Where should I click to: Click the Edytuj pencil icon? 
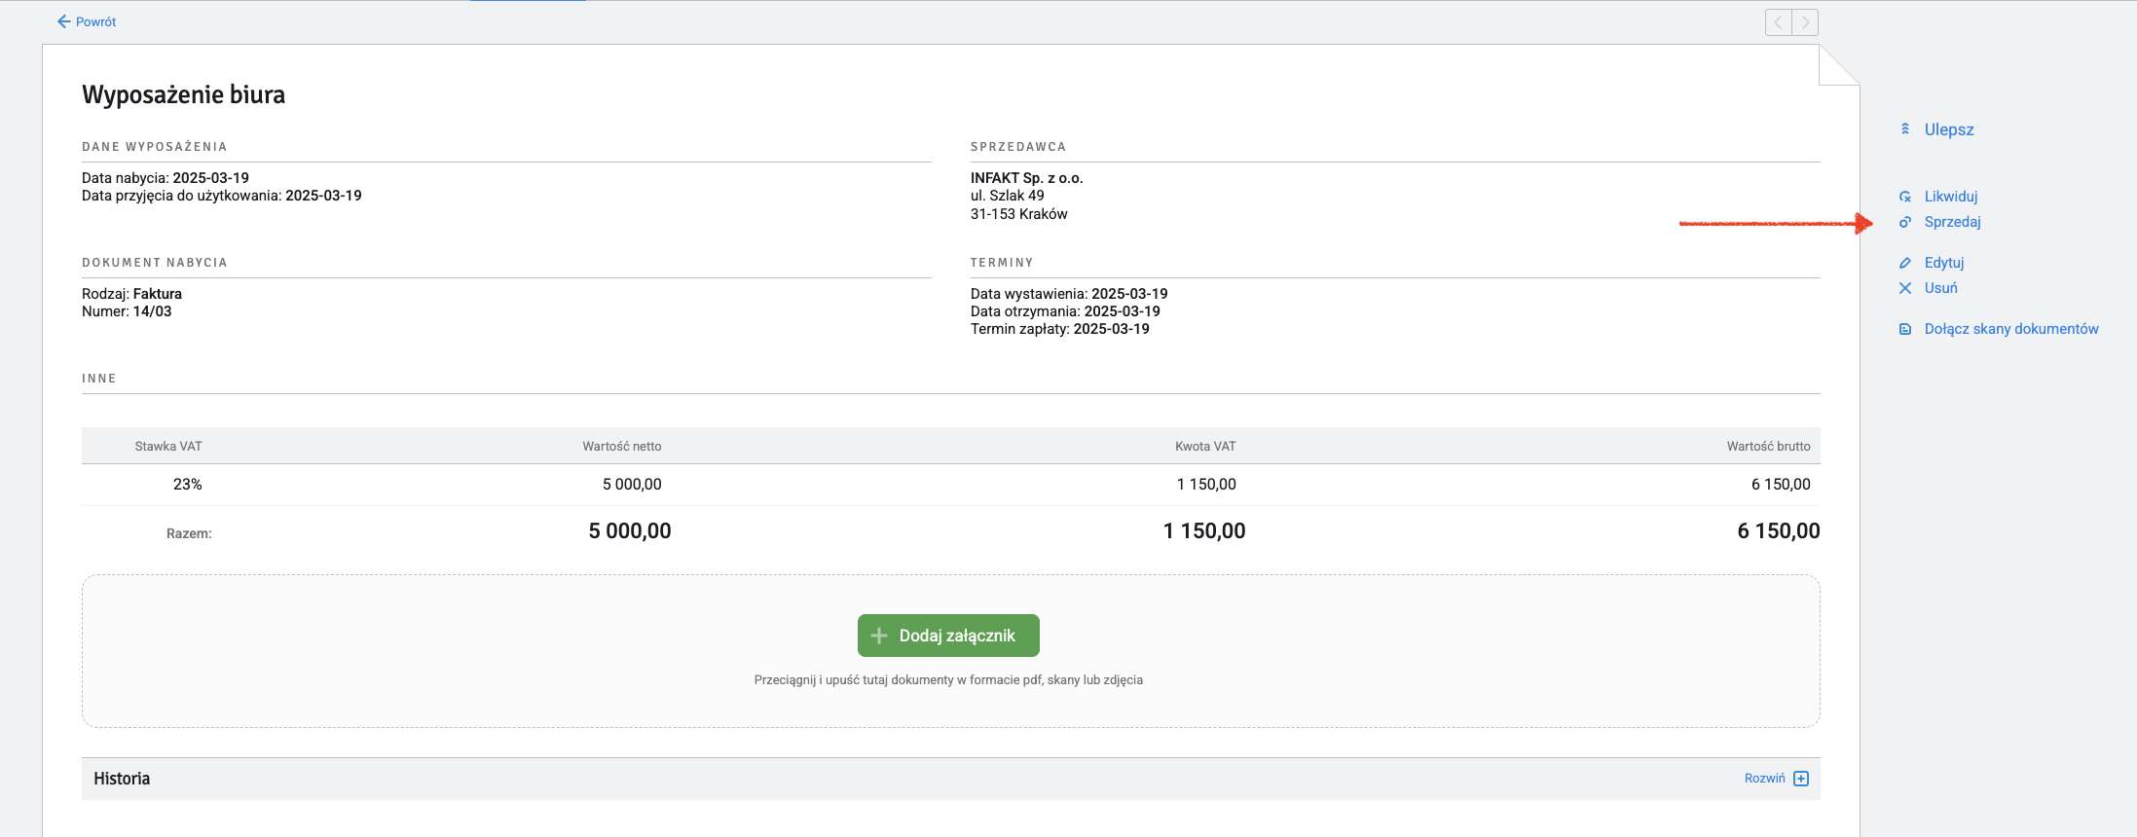click(x=1905, y=263)
